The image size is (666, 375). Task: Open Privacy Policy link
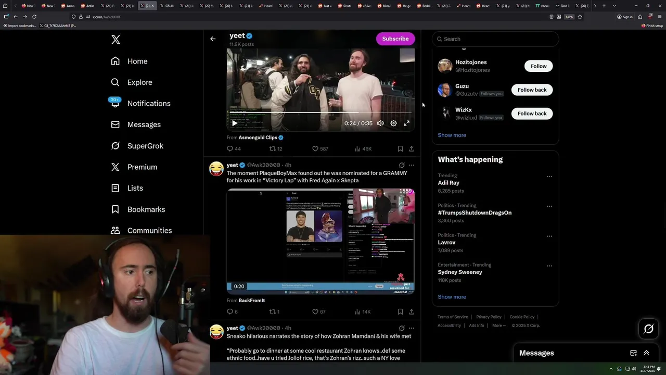click(x=489, y=317)
